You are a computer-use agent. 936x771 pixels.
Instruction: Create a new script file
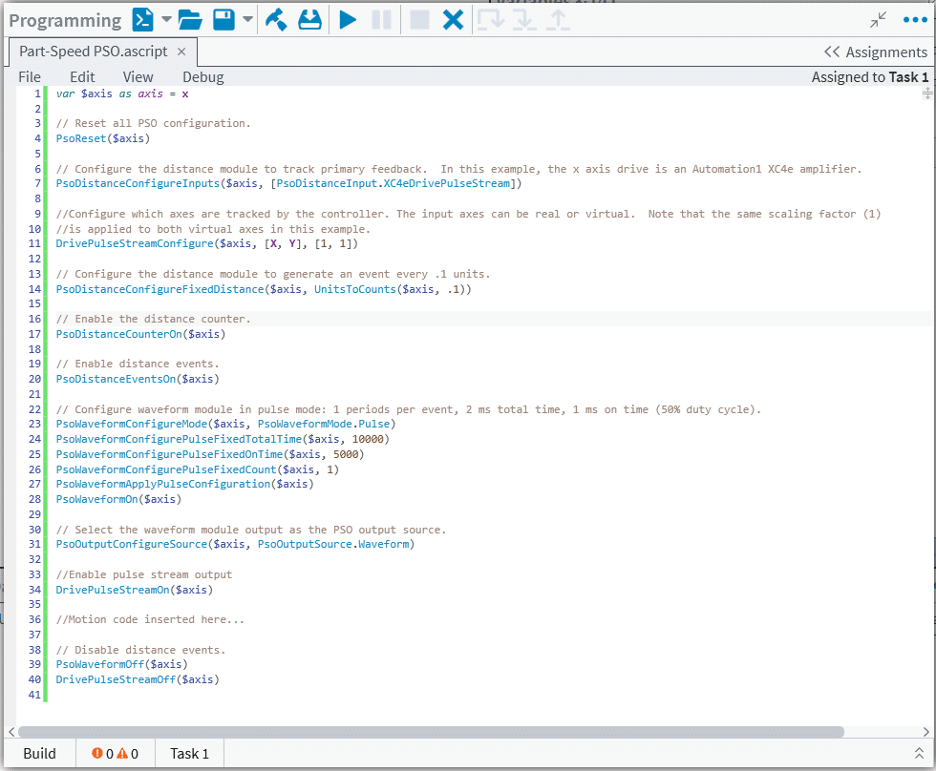[143, 19]
